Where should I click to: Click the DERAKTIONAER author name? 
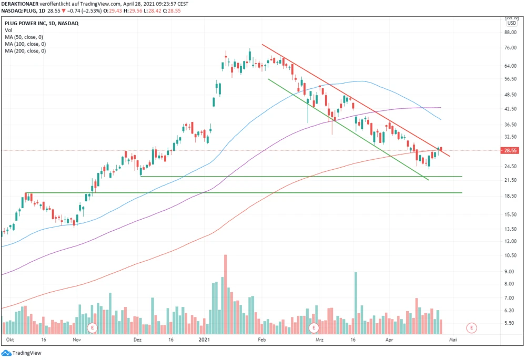click(23, 3)
